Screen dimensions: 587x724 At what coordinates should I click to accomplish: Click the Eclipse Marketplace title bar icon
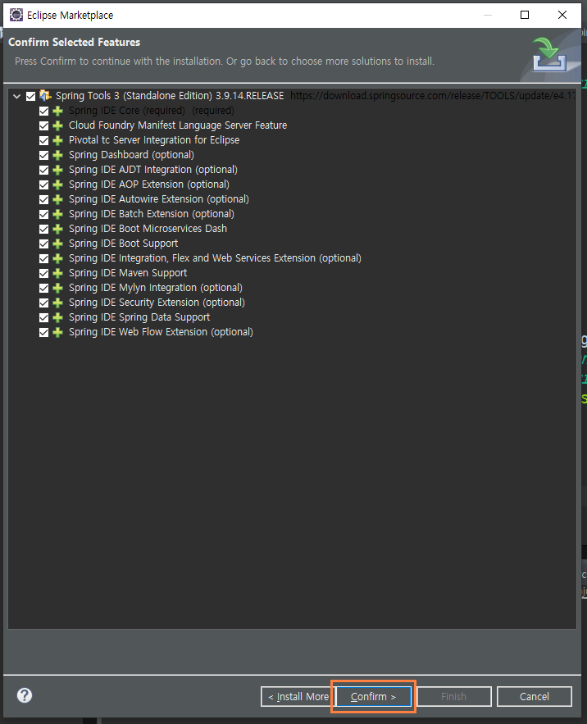[16, 15]
